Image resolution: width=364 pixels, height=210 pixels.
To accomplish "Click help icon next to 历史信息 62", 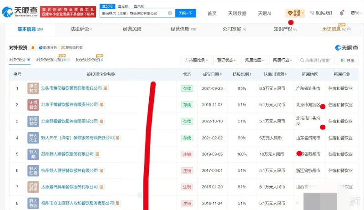I will coord(349,29).
